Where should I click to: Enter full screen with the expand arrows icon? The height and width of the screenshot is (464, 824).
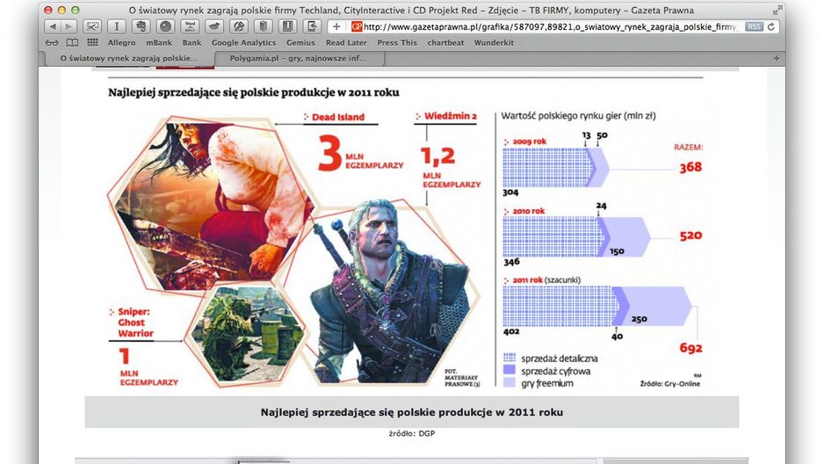777,10
